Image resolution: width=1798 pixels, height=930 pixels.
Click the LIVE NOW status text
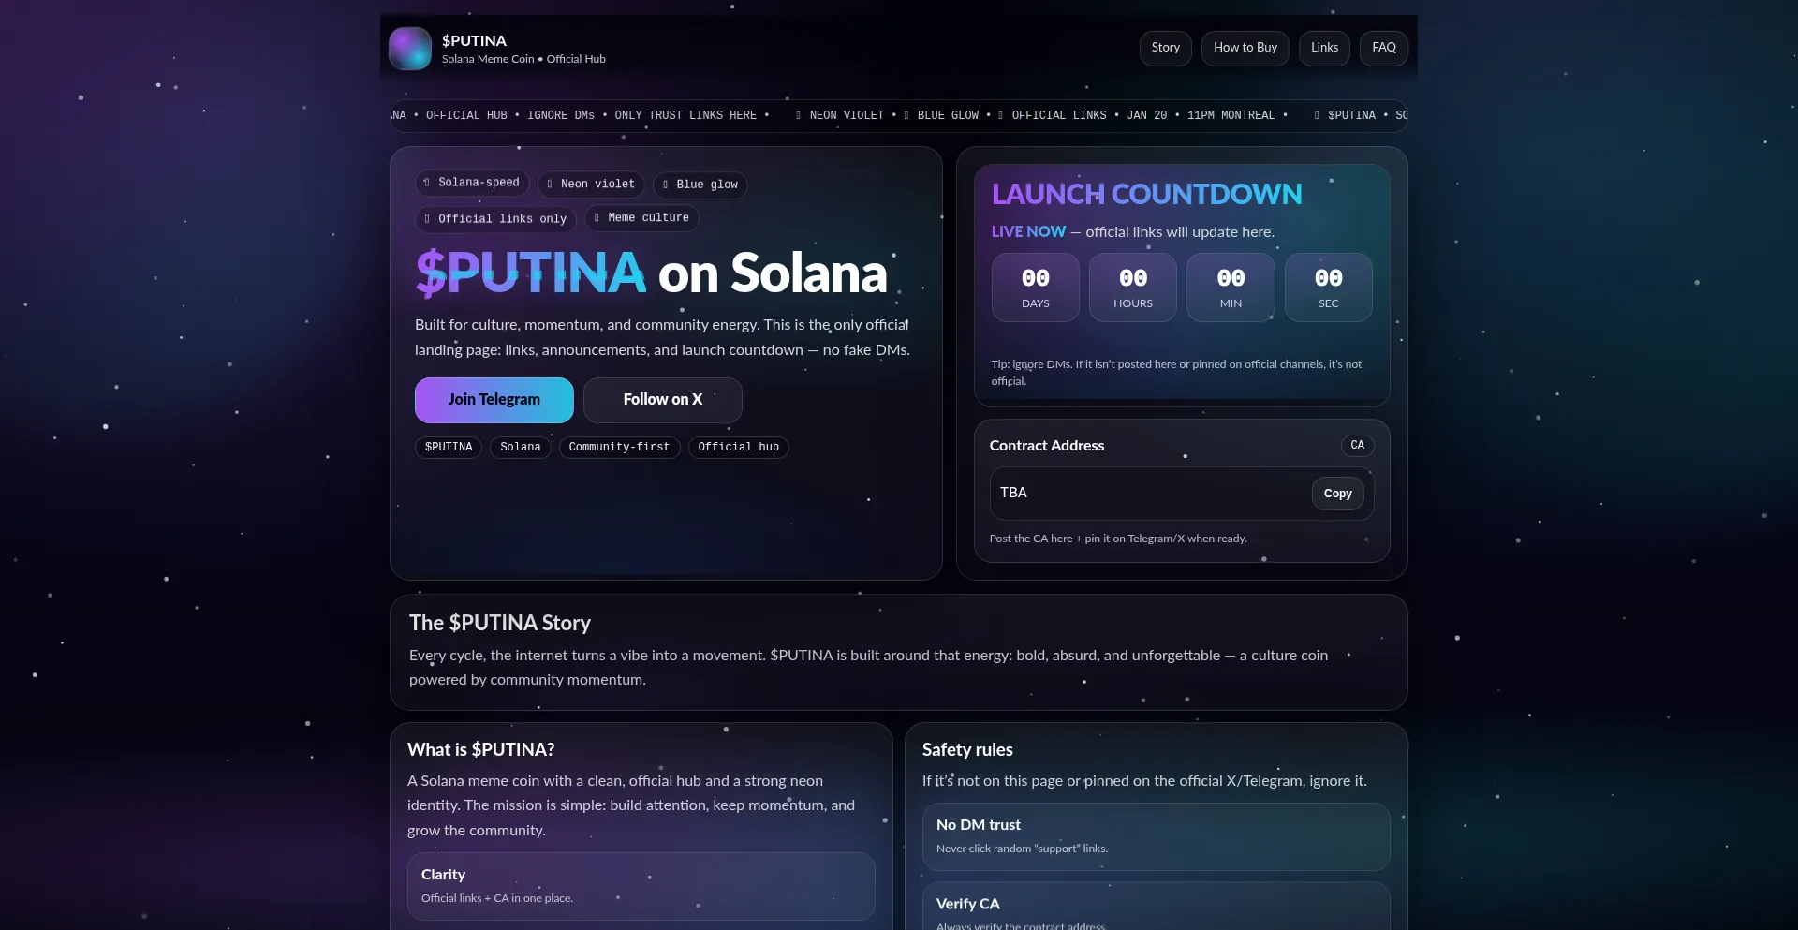[1028, 231]
